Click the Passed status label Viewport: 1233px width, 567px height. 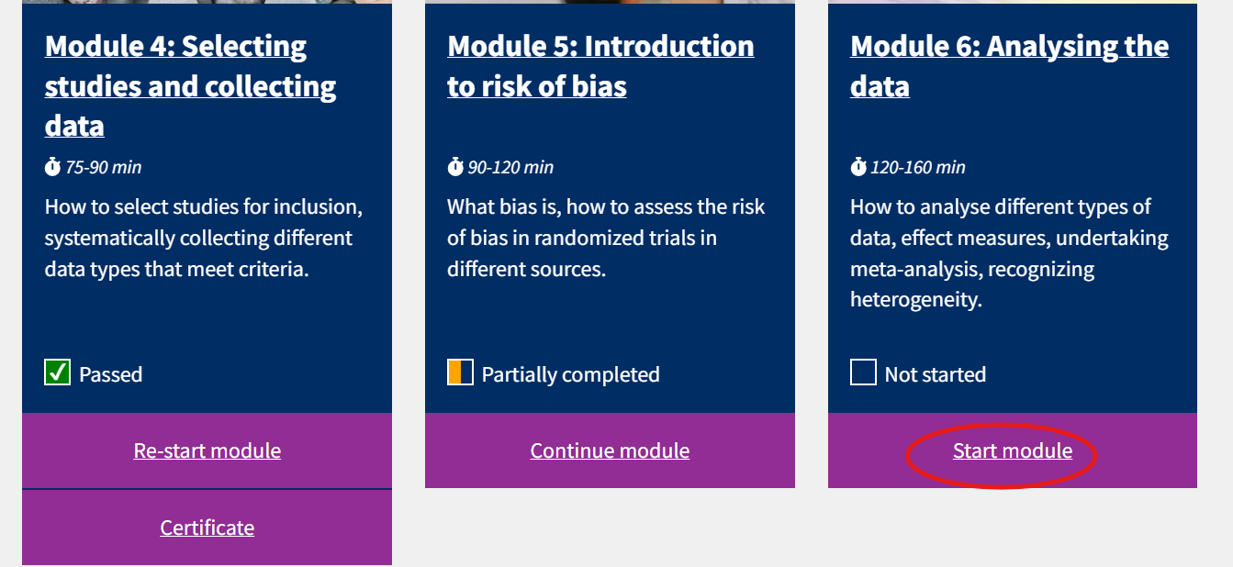111,374
